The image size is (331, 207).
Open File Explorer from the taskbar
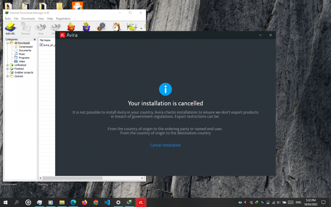(x=62, y=202)
